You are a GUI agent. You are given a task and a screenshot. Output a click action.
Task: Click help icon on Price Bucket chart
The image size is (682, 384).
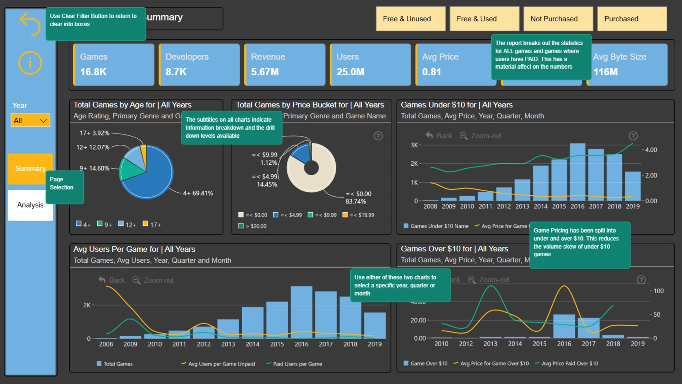pos(378,136)
